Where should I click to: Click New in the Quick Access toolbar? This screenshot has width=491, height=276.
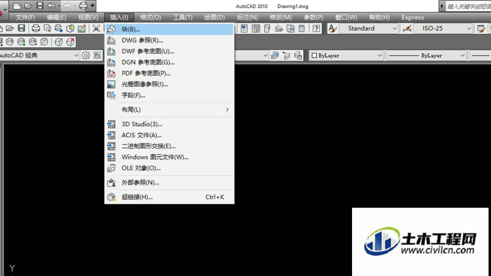pyautogui.click(x=17, y=5)
